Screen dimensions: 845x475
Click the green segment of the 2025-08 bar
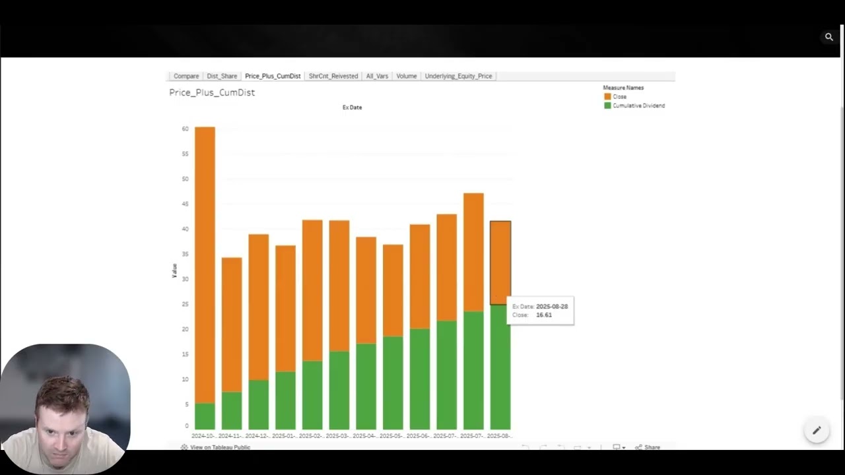click(x=500, y=367)
